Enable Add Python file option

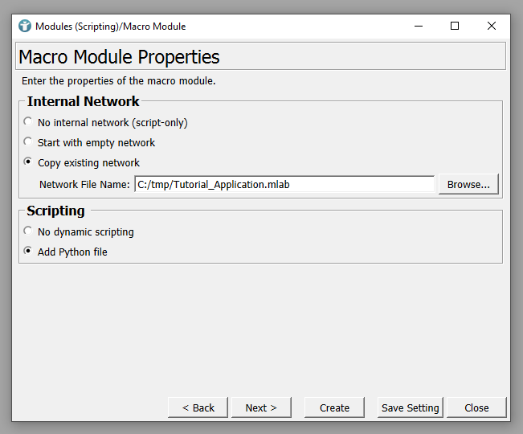coord(29,252)
